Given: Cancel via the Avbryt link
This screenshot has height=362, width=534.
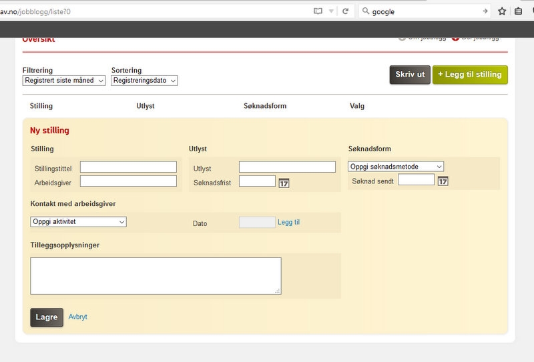Looking at the screenshot, I should (77, 317).
